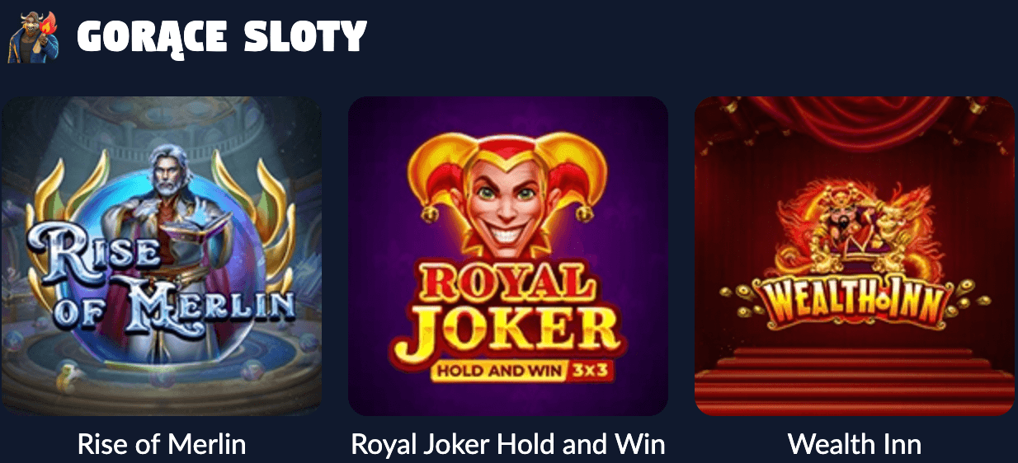Click the Rise of Merlin title link
This screenshot has width=1018, height=463.
coord(162,444)
